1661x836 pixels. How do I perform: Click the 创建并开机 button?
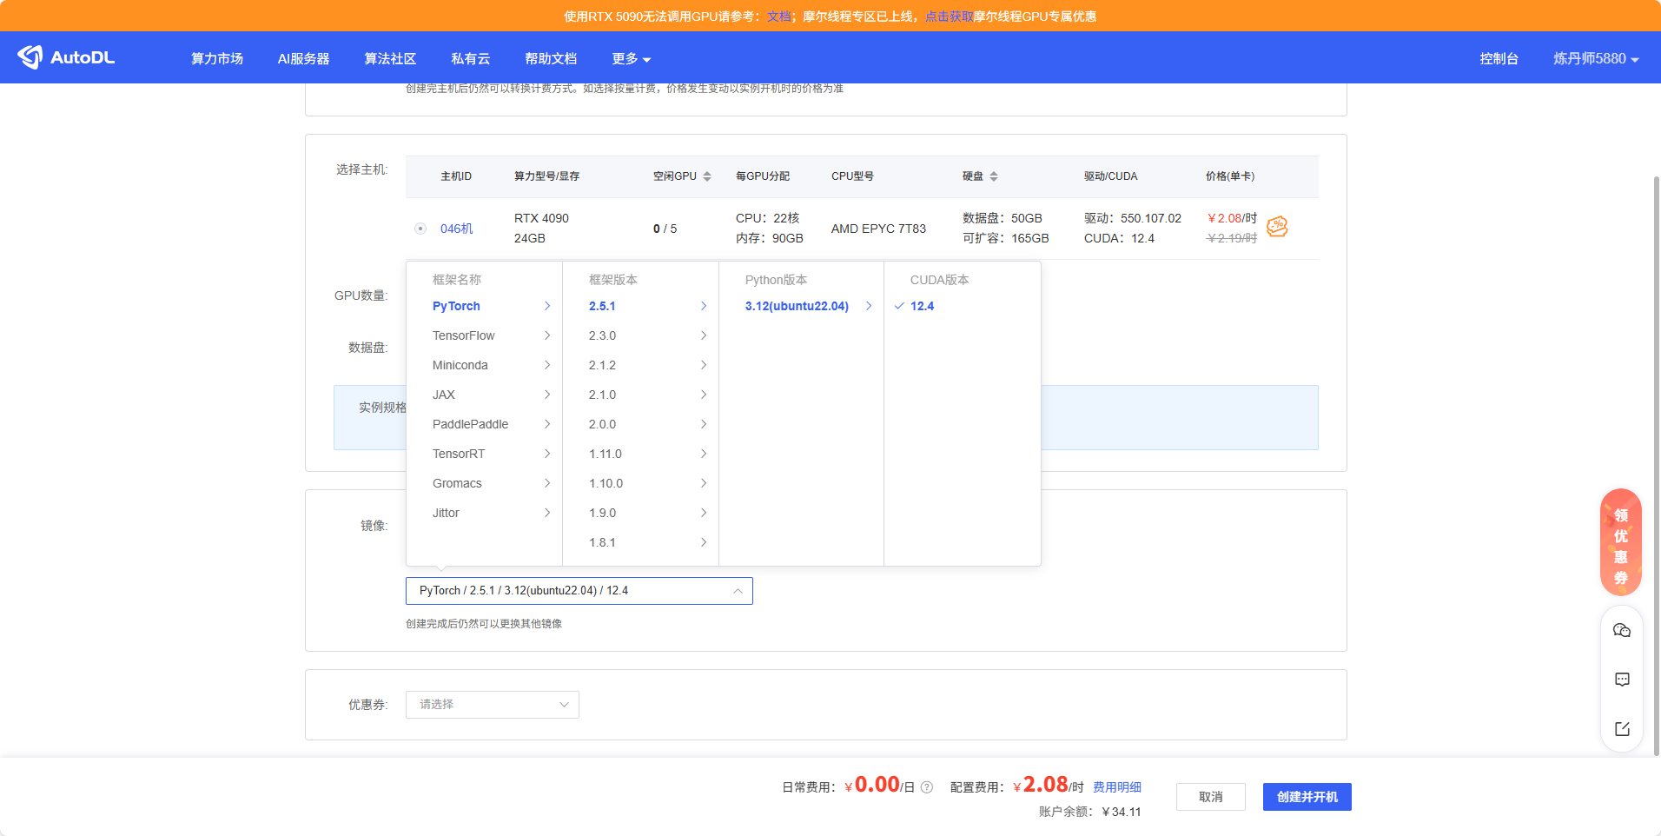[1307, 796]
